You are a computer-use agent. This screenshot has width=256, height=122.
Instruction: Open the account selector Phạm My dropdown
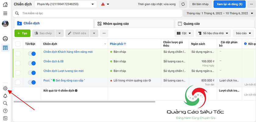pyautogui.click(x=66, y=4)
